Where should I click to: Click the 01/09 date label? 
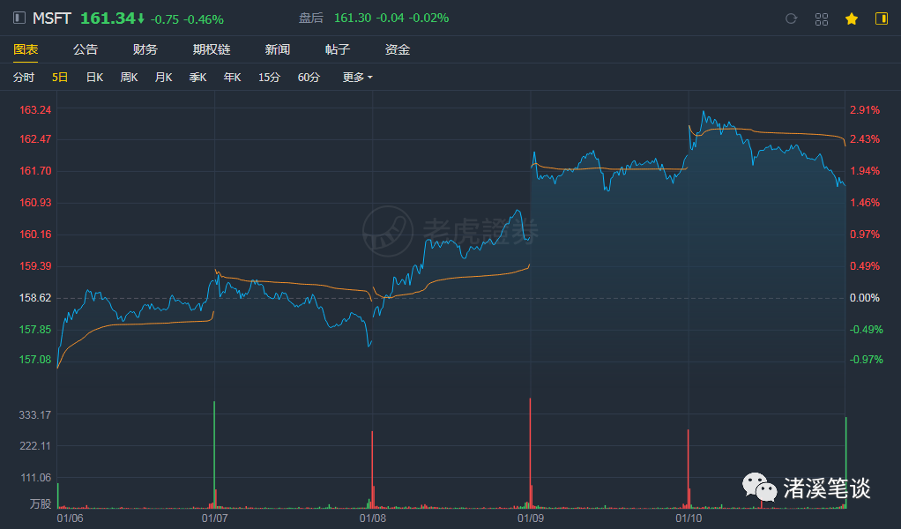click(531, 518)
